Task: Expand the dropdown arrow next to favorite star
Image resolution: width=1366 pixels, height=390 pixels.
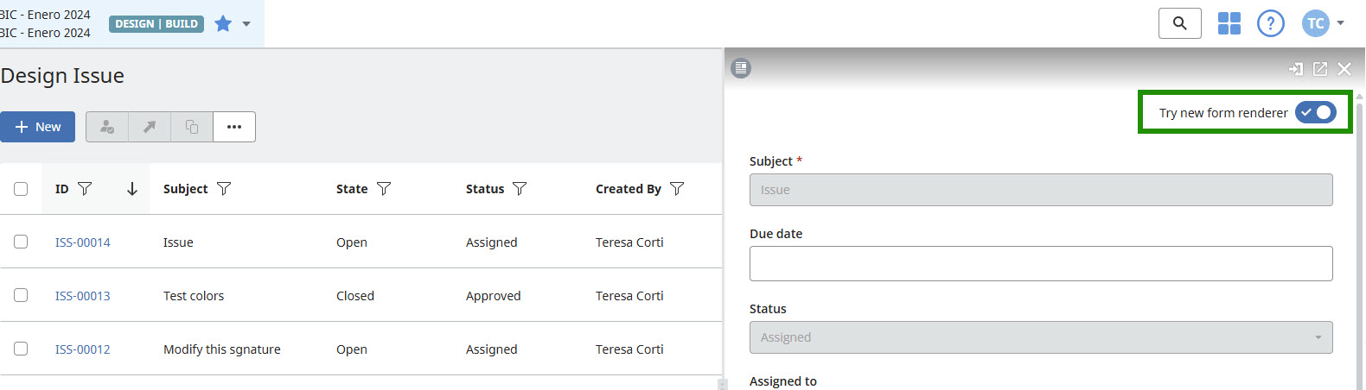Action: (246, 24)
